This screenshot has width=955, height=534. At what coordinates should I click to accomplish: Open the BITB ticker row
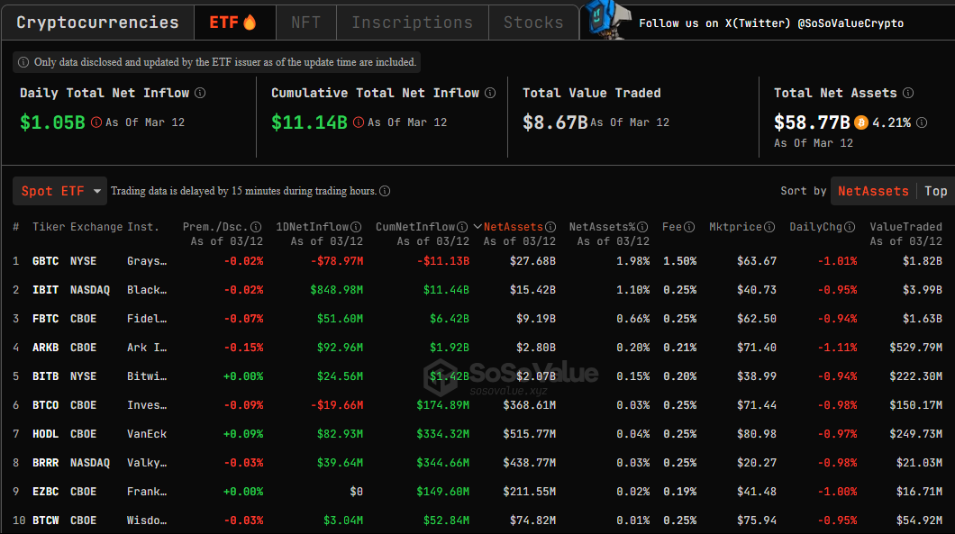[x=46, y=376]
